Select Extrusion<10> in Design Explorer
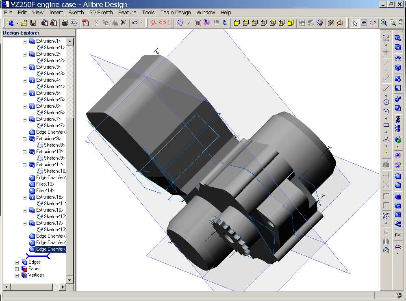 tap(50, 152)
